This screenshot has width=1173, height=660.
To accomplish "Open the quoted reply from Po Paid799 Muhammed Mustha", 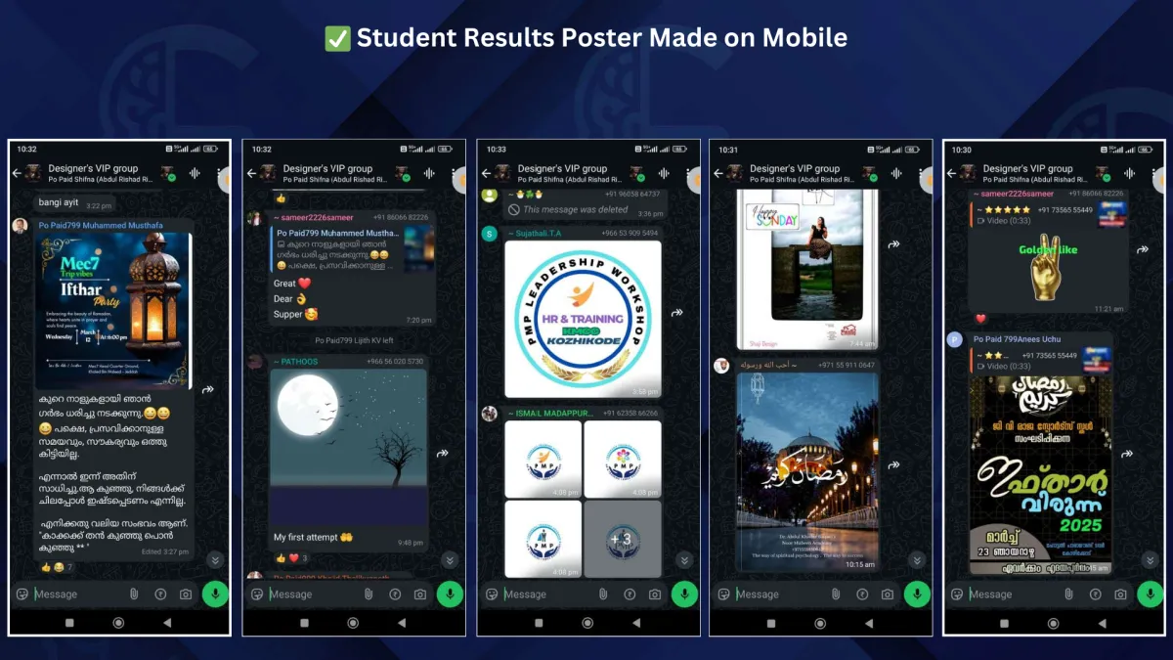I will [x=351, y=249].
